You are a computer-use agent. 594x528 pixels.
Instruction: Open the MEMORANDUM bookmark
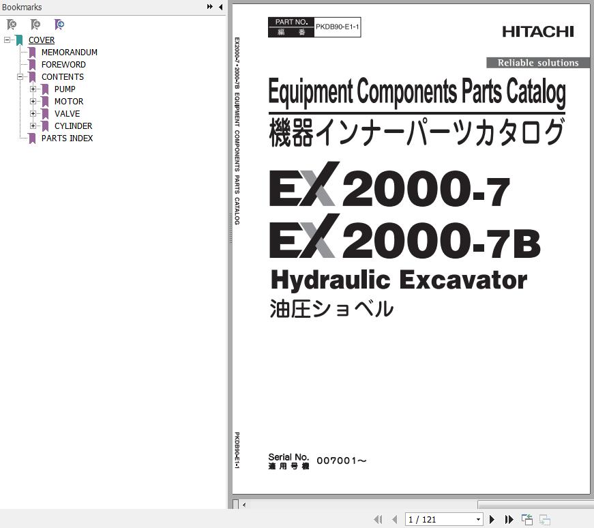[70, 53]
